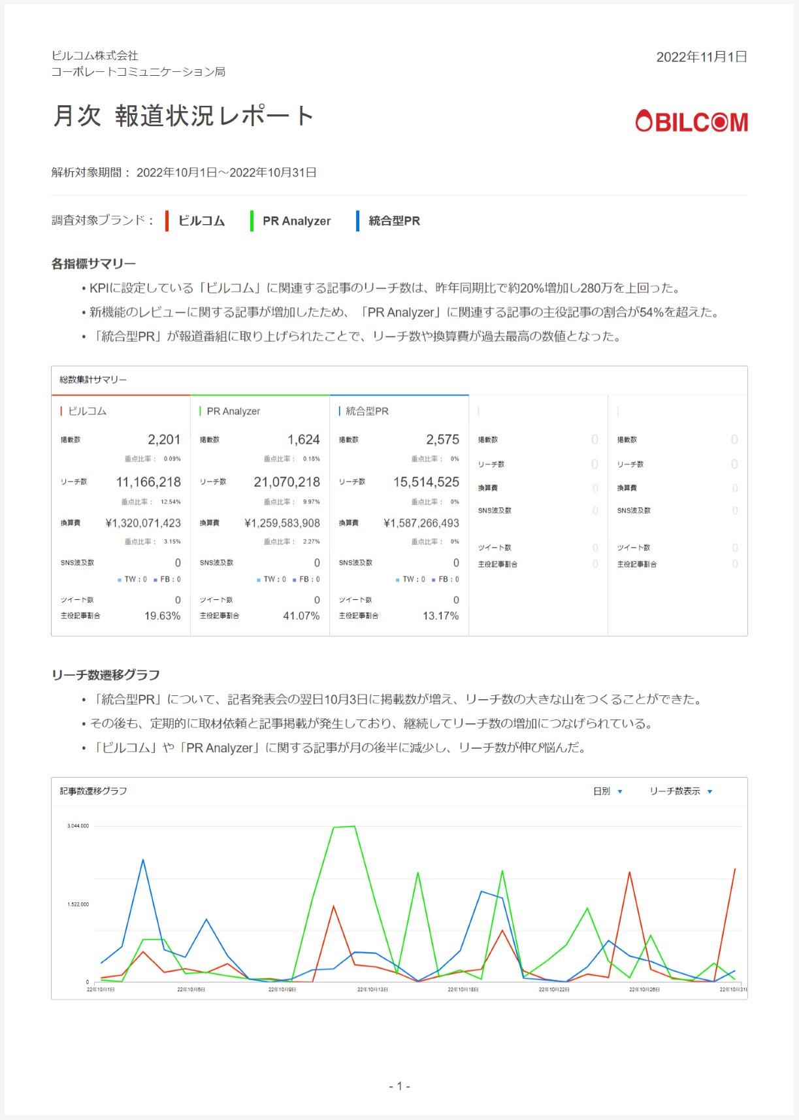This screenshot has height=1120, width=799.
Task: Click the 統合型PR 掲載数 value 2,575
Action: point(443,440)
